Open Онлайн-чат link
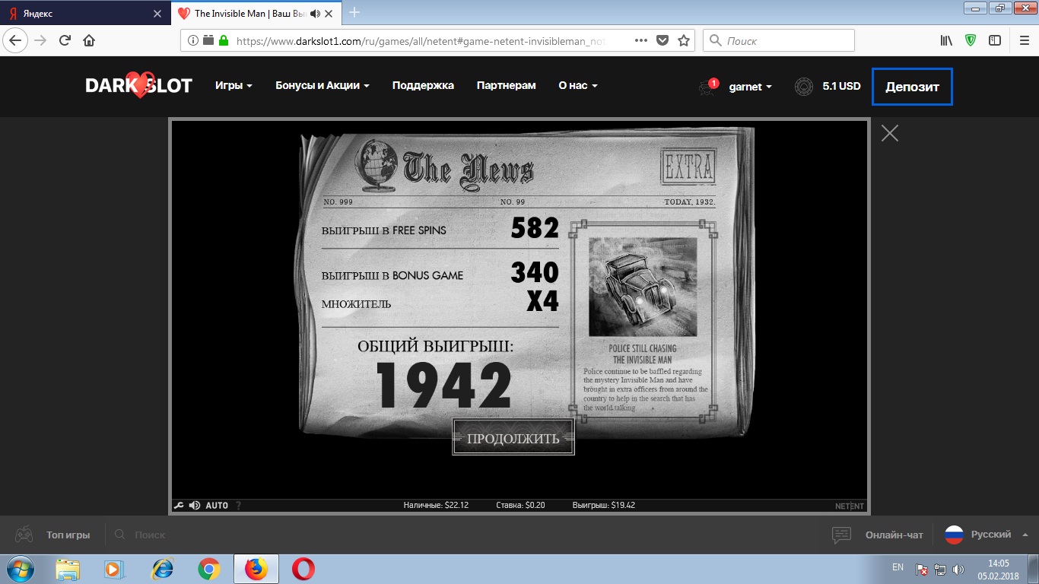This screenshot has height=584, width=1039. click(x=894, y=535)
